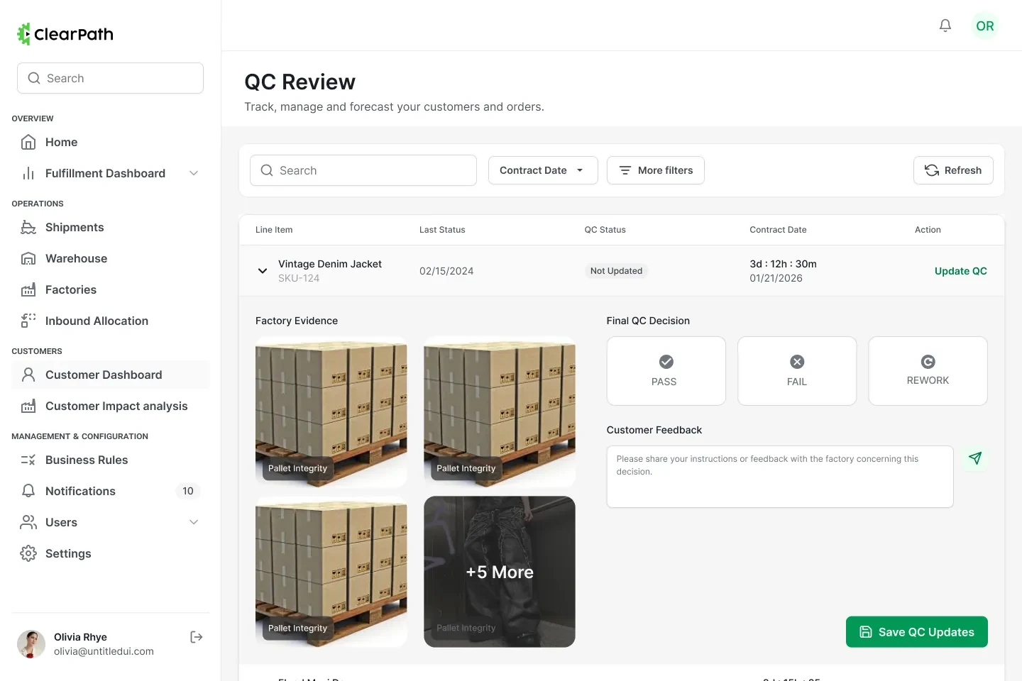Click olivia@untitledui.com email text
Screen dimensions: 1022x681
(x=104, y=651)
